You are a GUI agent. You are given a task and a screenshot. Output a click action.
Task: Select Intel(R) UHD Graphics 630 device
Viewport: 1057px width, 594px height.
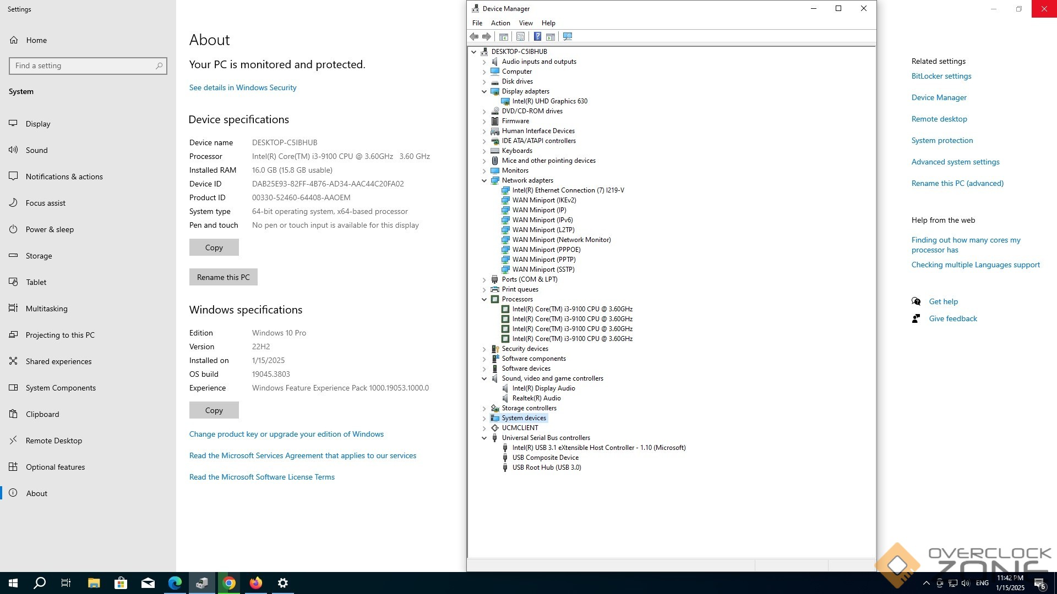click(549, 101)
